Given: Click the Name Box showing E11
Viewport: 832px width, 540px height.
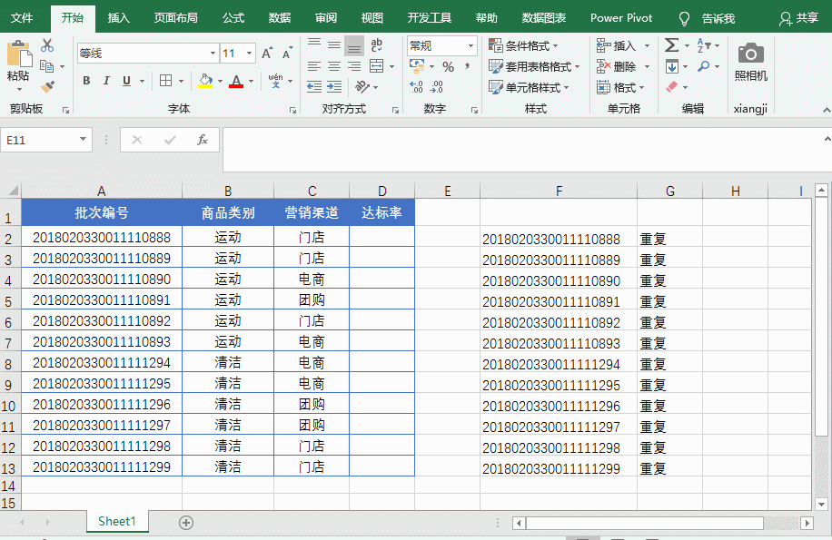Looking at the screenshot, I should pos(39,140).
